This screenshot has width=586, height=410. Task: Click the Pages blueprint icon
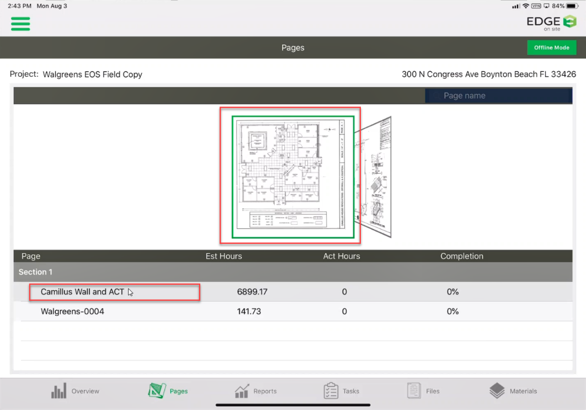pyautogui.click(x=156, y=390)
